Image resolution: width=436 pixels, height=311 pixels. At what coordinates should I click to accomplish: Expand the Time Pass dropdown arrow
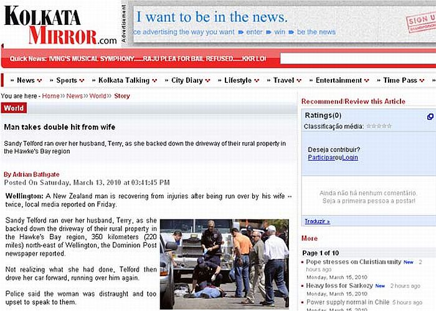tap(422, 80)
